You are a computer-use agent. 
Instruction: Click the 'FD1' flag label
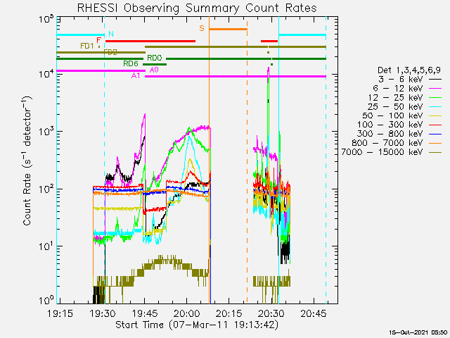pyautogui.click(x=87, y=46)
